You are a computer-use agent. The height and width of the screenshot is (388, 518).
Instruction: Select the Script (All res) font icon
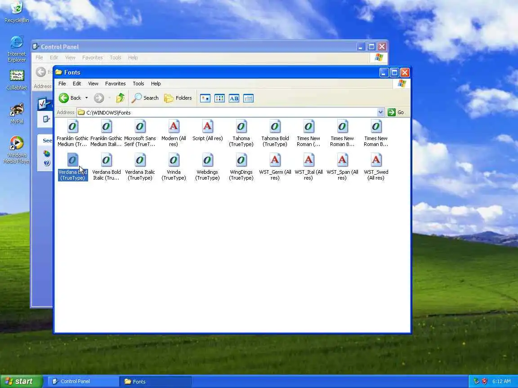(x=207, y=127)
